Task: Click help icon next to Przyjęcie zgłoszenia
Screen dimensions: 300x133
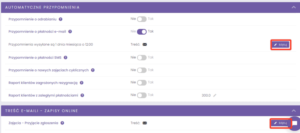Action: [x=62, y=123]
